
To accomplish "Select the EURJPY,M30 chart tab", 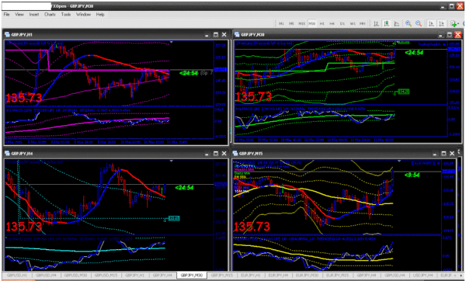I will [307, 276].
